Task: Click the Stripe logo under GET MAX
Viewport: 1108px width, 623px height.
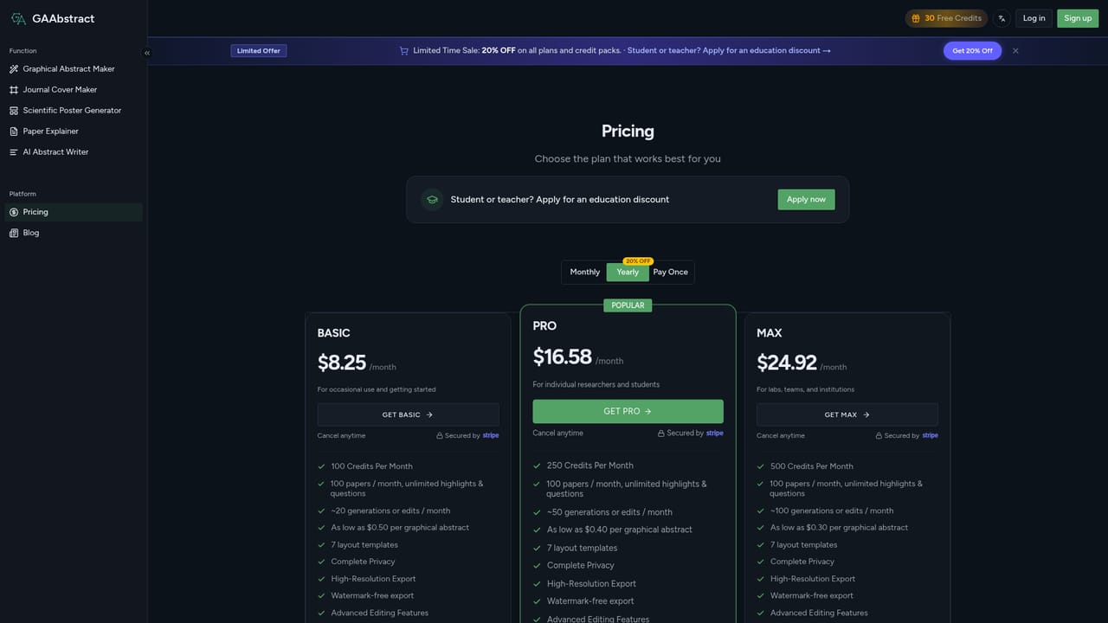Action: point(931,435)
